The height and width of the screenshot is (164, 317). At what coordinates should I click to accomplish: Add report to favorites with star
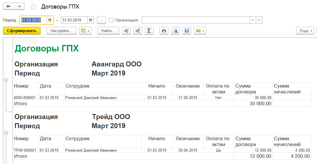[x=33, y=6]
